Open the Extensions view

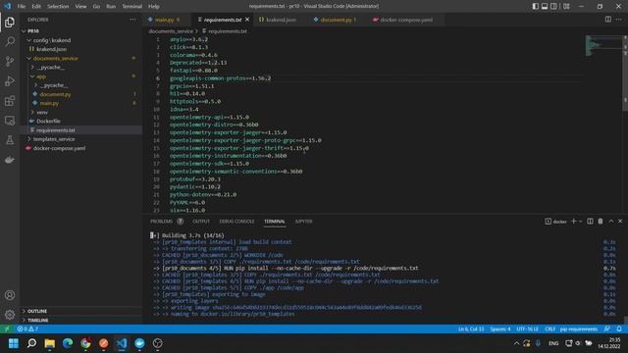(x=10, y=100)
